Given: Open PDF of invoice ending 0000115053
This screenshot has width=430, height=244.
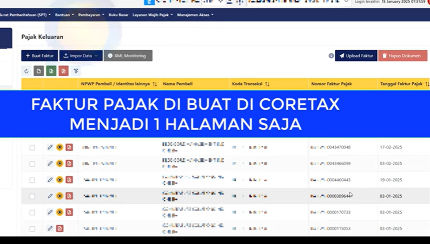Looking at the screenshot, I should tap(60, 228).
